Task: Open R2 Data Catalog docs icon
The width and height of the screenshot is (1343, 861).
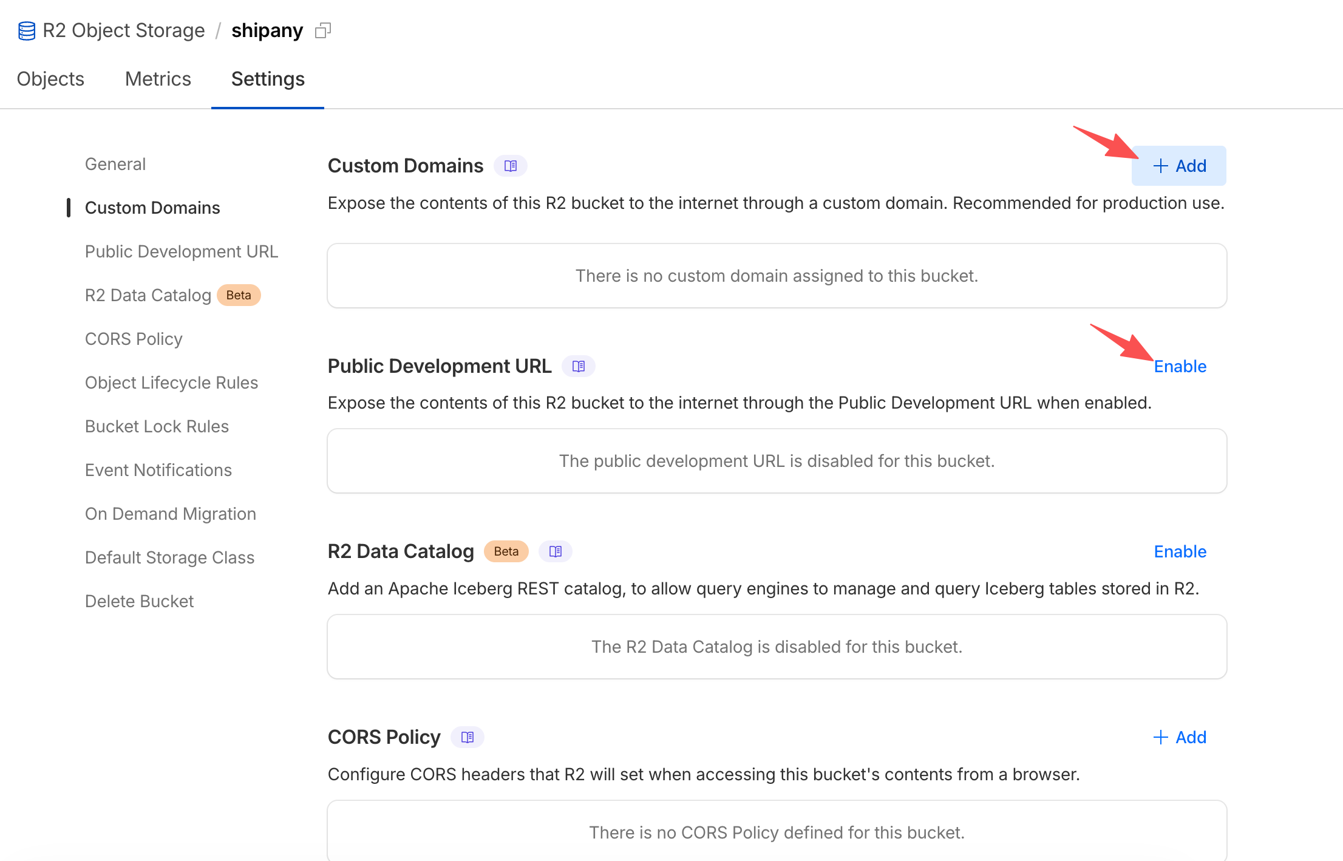Action: click(556, 551)
